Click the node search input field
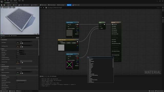 (x=101, y=57)
